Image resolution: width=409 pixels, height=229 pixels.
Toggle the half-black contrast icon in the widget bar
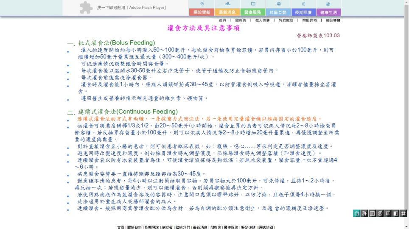(395, 214)
